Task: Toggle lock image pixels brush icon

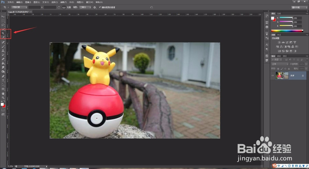Action: coord(282,69)
